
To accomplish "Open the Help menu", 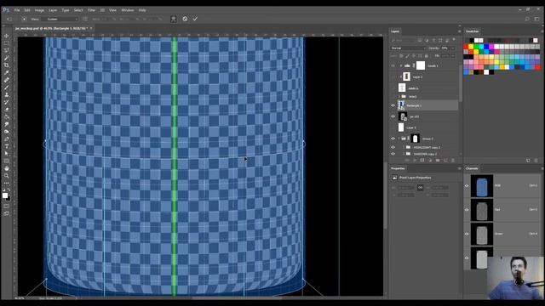I will (x=142, y=10).
